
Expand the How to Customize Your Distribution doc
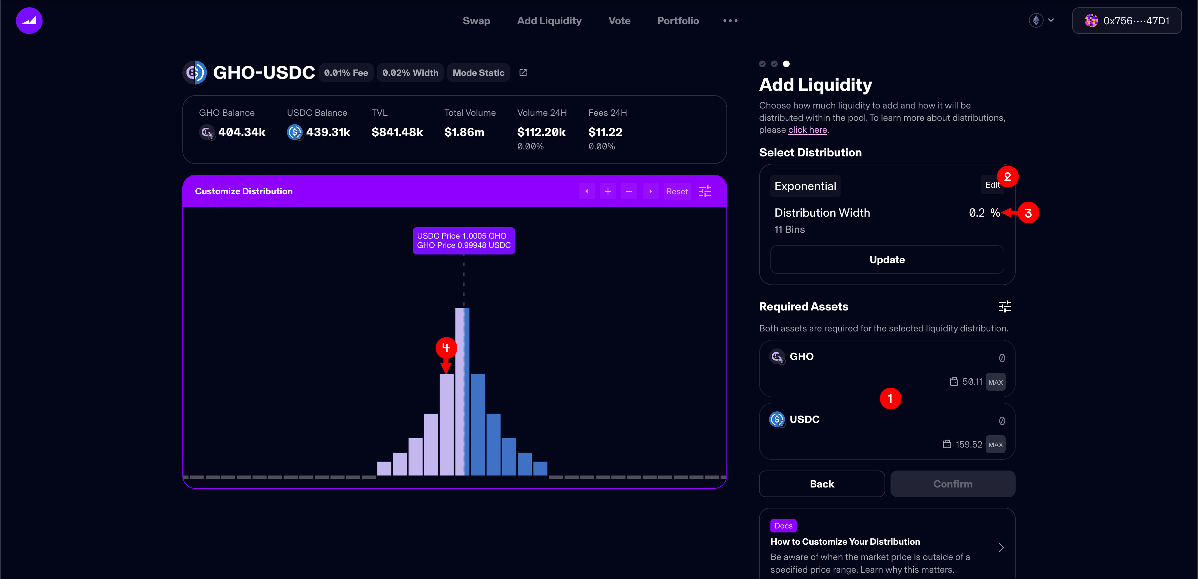(x=1001, y=547)
